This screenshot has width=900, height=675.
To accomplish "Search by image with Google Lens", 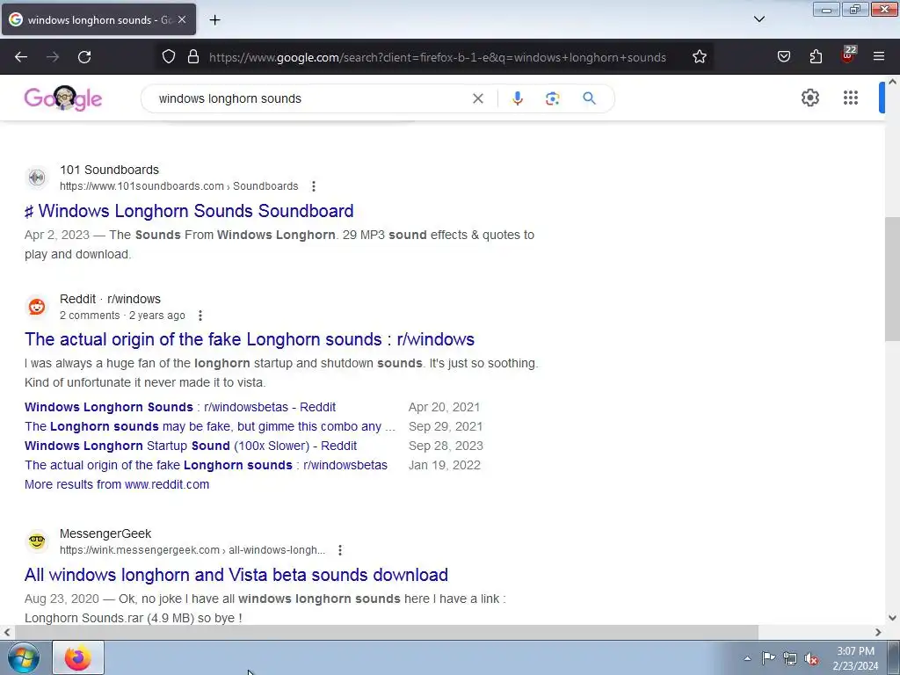I will click(x=552, y=98).
